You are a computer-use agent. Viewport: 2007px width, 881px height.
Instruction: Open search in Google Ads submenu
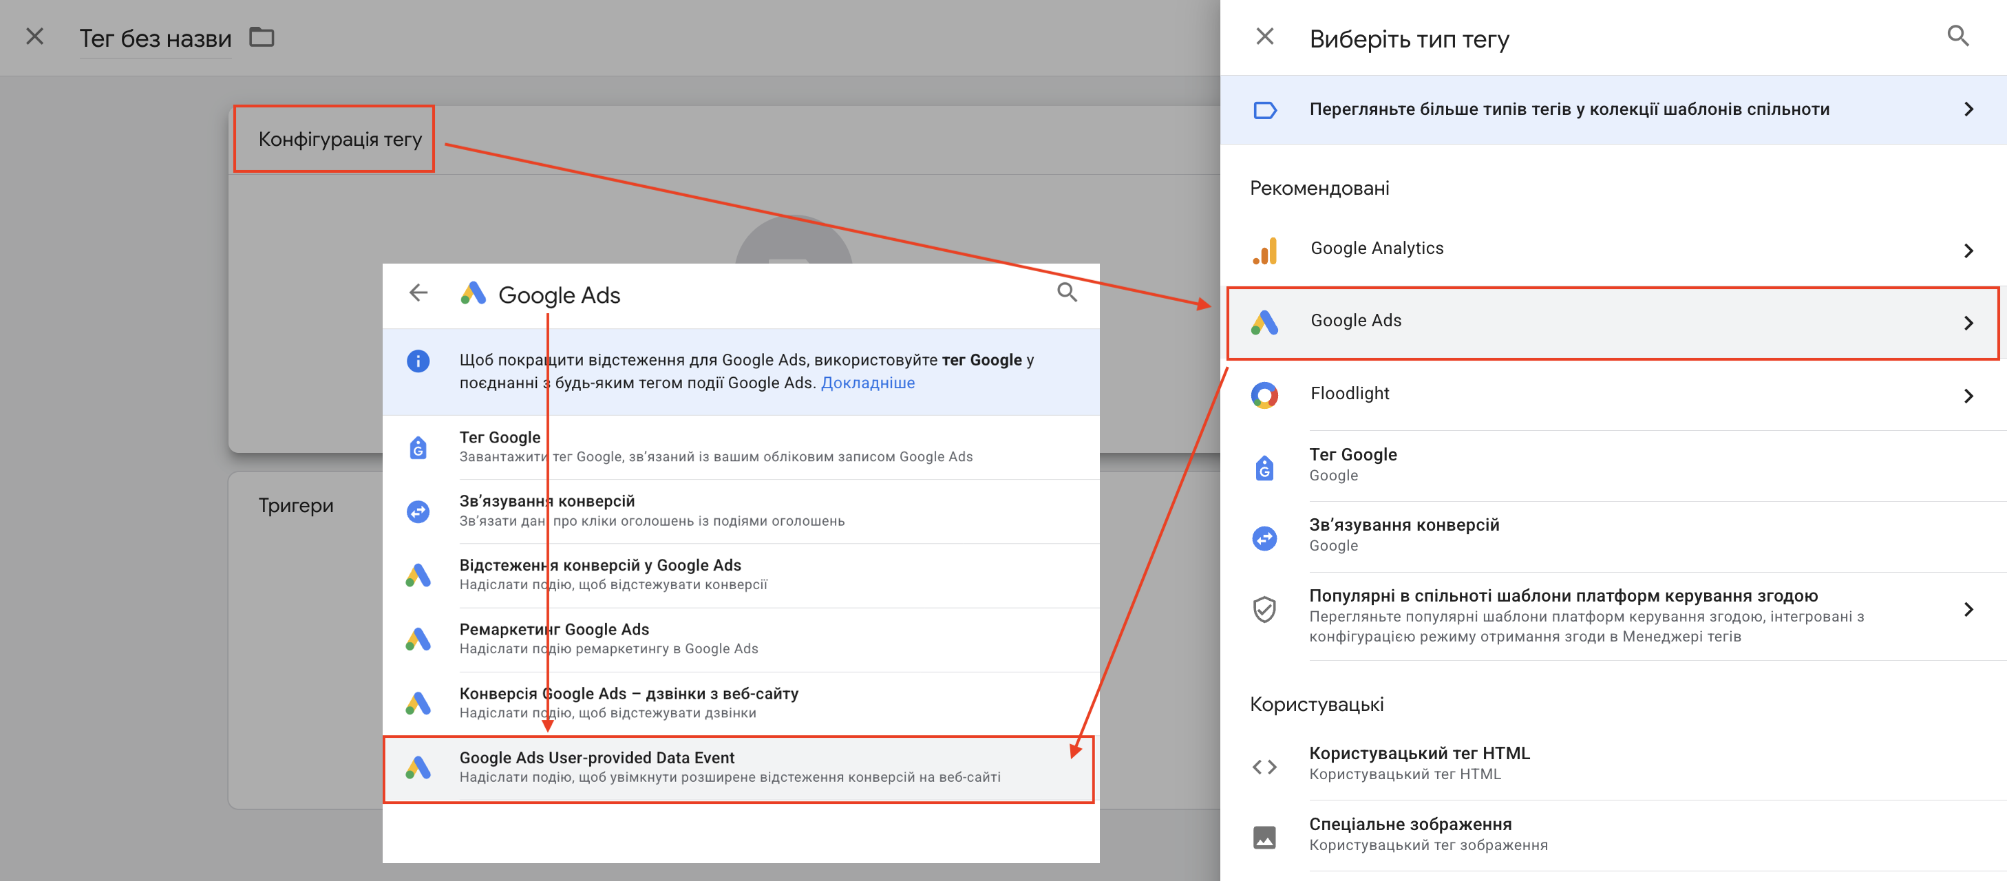point(1068,292)
